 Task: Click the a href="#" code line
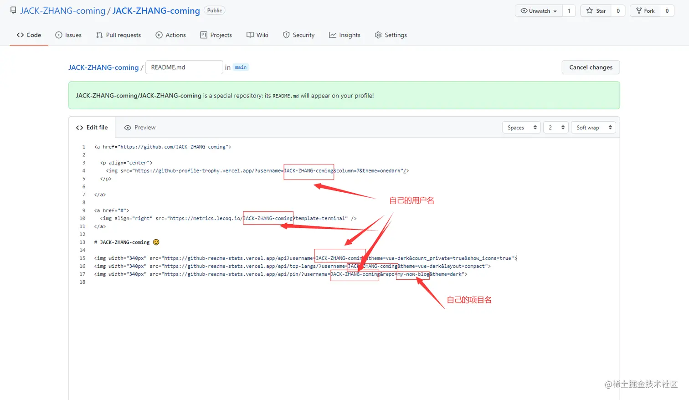pyautogui.click(x=112, y=210)
